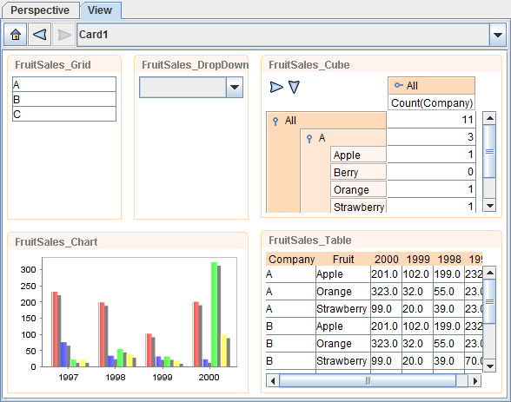511x402 pixels.
Task: Click the cube scrollbar's down arrow
Action: pyautogui.click(x=490, y=206)
